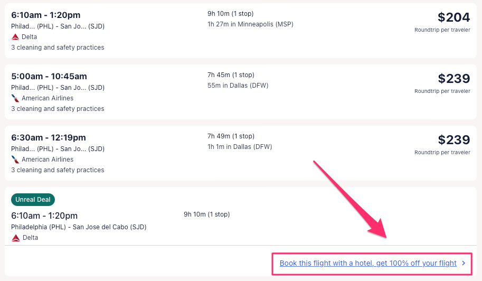
Task: Select the 6:10am - 1:20pm Unreal Deal flight time
Action: coord(44,216)
